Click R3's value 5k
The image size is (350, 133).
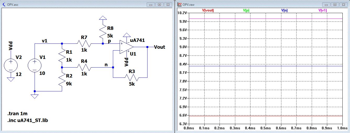pyautogui.click(x=132, y=84)
